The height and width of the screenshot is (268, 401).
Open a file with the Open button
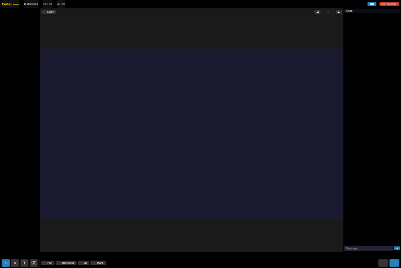point(49,12)
